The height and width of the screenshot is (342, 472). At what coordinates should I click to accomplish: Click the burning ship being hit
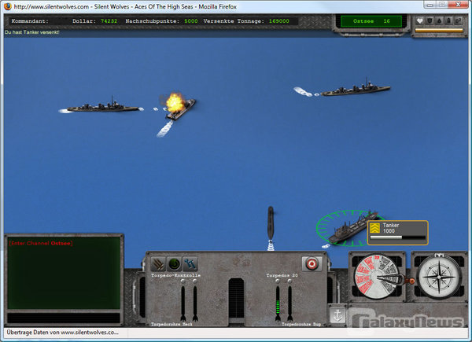(x=178, y=106)
